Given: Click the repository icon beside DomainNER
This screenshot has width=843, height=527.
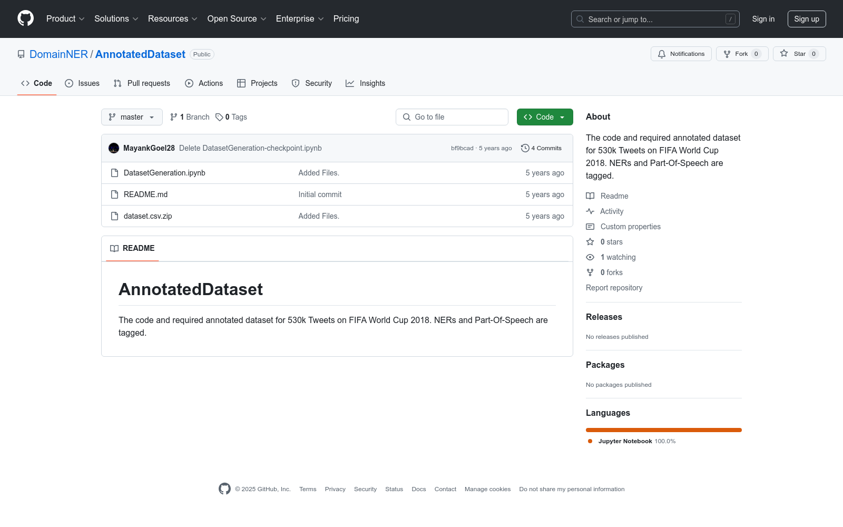Looking at the screenshot, I should pos(21,54).
